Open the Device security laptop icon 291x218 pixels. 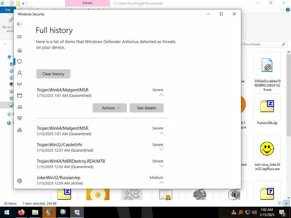(20, 107)
